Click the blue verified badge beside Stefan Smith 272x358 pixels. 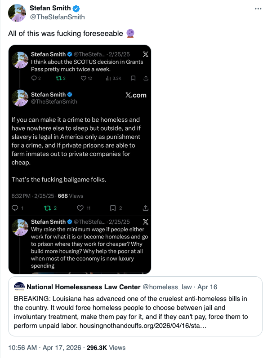[77, 9]
